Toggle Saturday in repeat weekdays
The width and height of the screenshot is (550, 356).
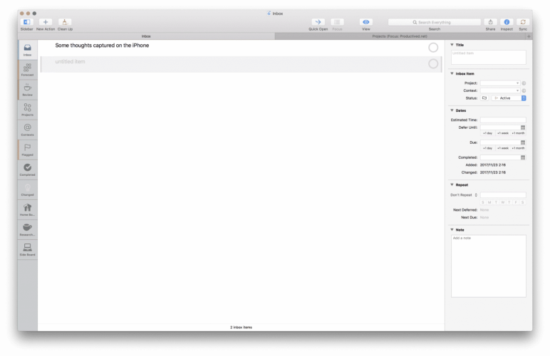pyautogui.click(x=523, y=202)
